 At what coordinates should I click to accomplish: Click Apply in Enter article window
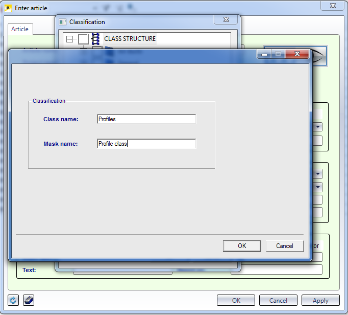pyautogui.click(x=320, y=300)
